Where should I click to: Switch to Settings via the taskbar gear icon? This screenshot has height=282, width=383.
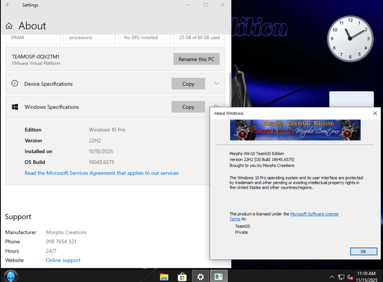(x=201, y=276)
